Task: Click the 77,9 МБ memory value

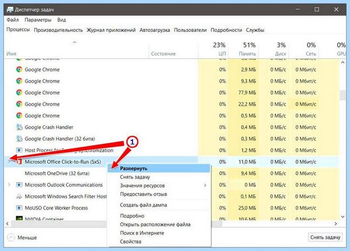Action: [247, 93]
